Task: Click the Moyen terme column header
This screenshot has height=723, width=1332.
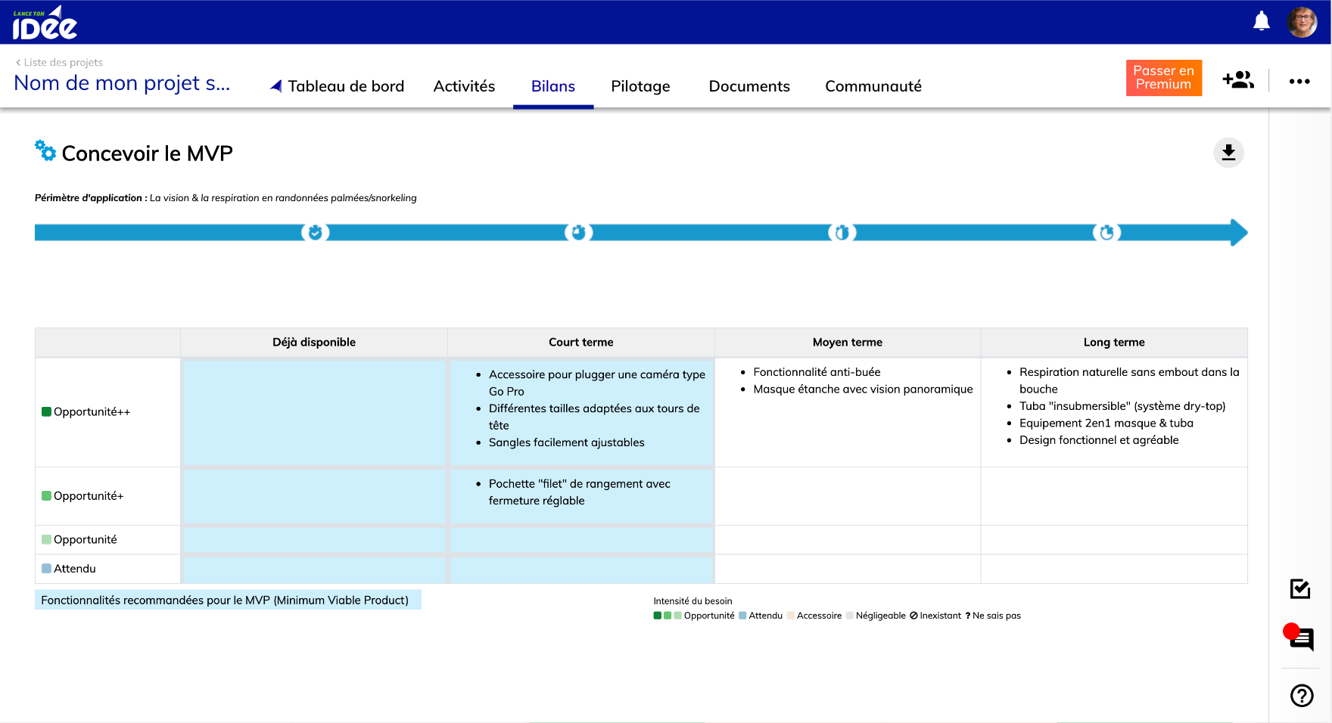Action: click(848, 342)
